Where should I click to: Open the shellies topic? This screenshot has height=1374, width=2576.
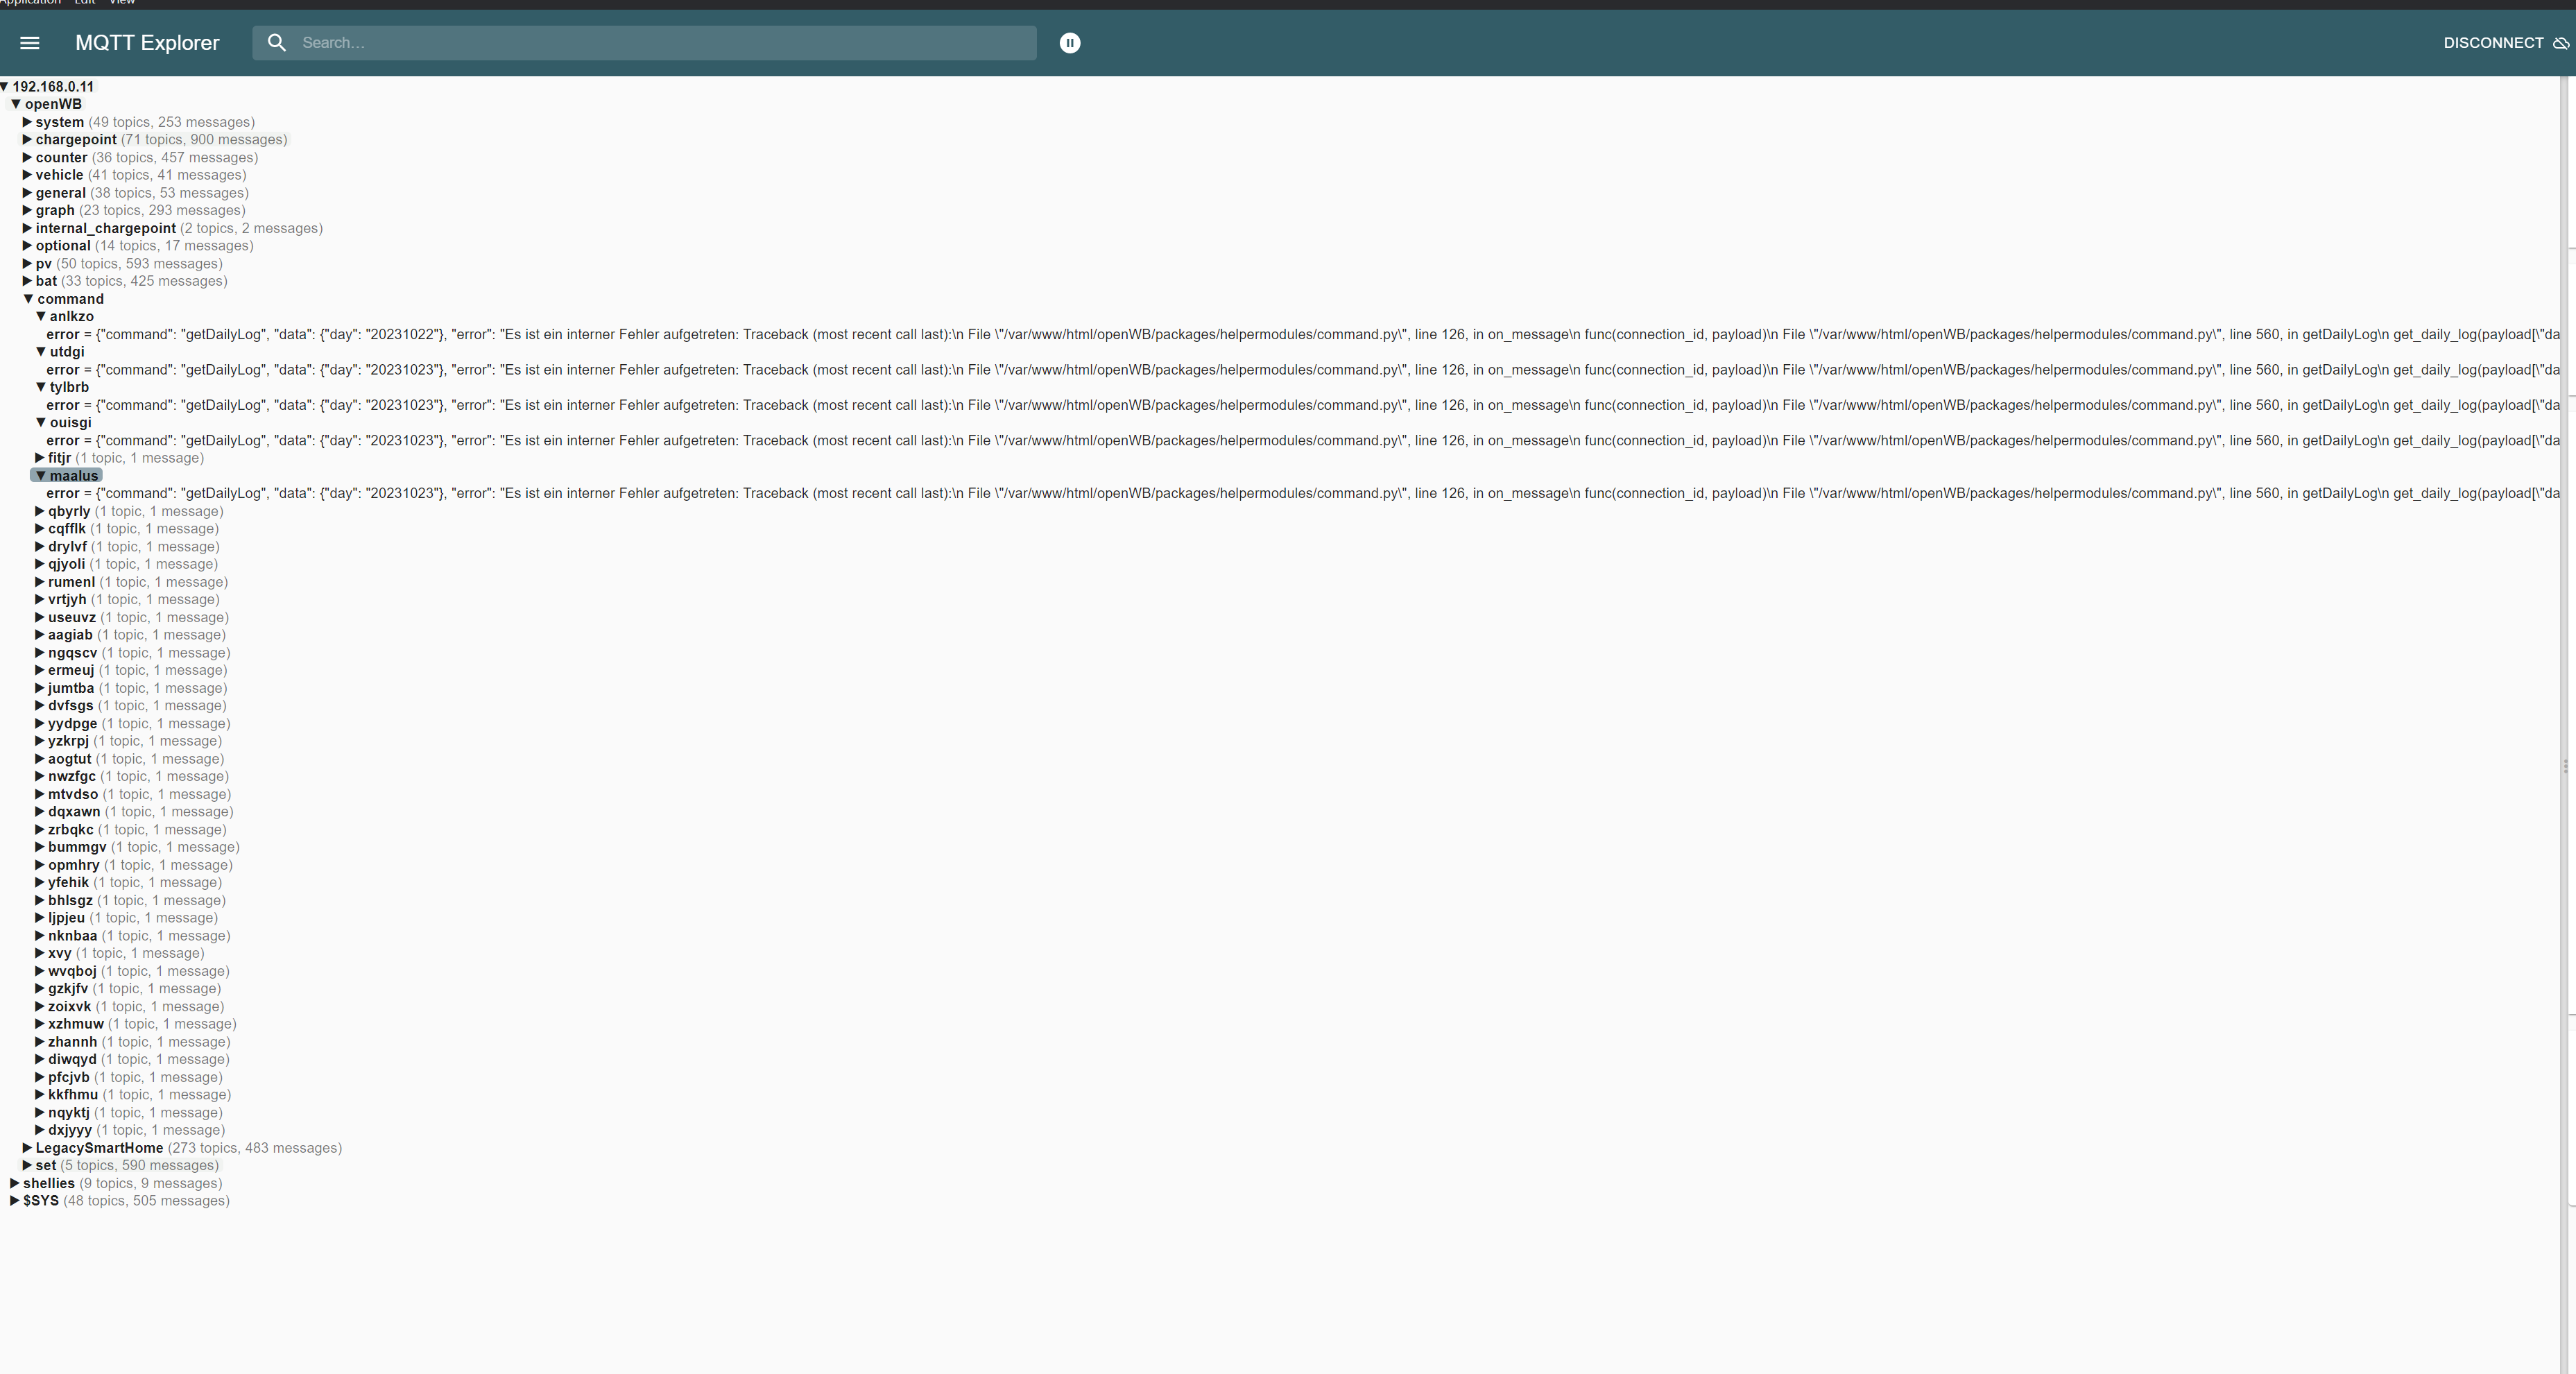pyautogui.click(x=48, y=1183)
